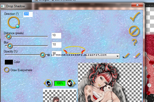
Task: Click the Direction dial knob
Action: pyautogui.click(x=18, y=26)
